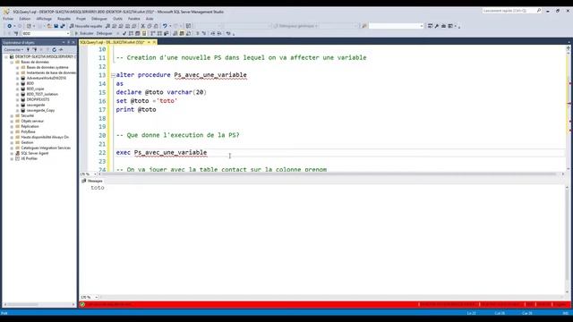Viewport: 573px width, 322px height.
Task: Close the SQLQuery1.sql tab
Action: pos(154,42)
